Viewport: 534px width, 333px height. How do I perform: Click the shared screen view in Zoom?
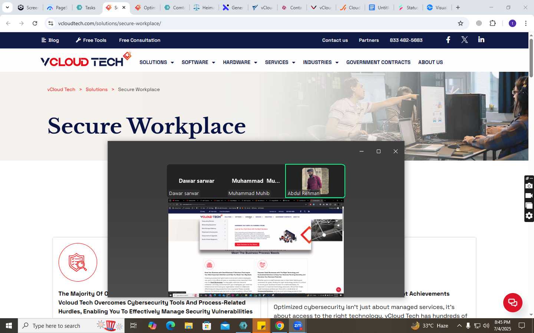pos(256,248)
